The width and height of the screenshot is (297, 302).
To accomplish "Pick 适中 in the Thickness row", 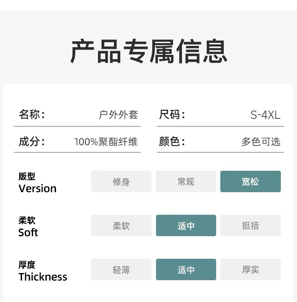I will [186, 270].
